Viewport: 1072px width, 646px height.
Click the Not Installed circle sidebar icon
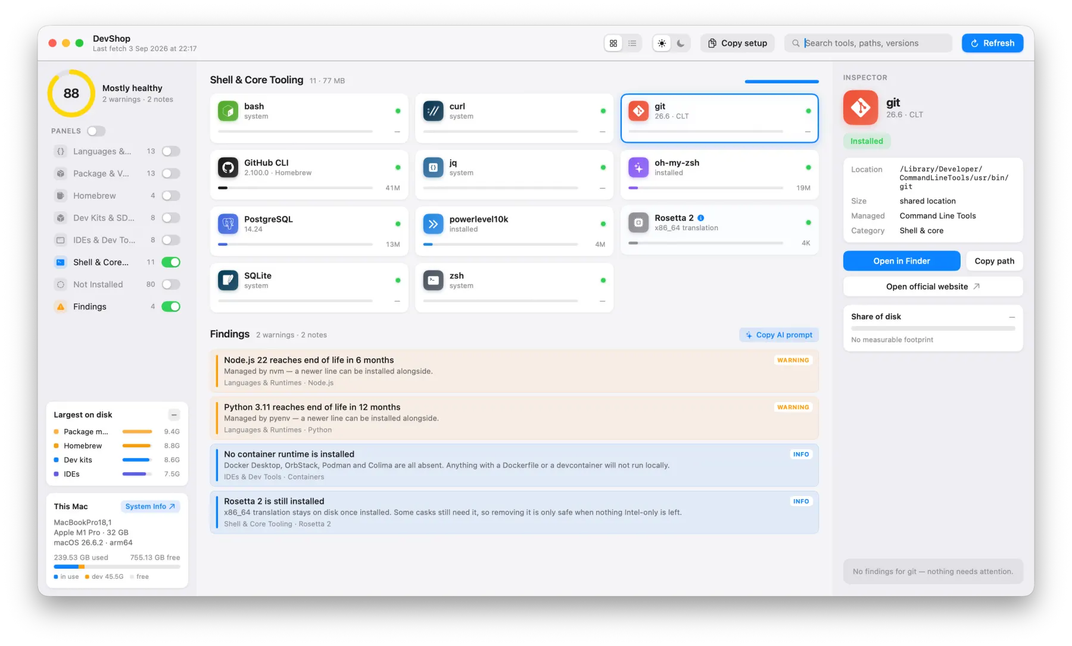click(61, 284)
